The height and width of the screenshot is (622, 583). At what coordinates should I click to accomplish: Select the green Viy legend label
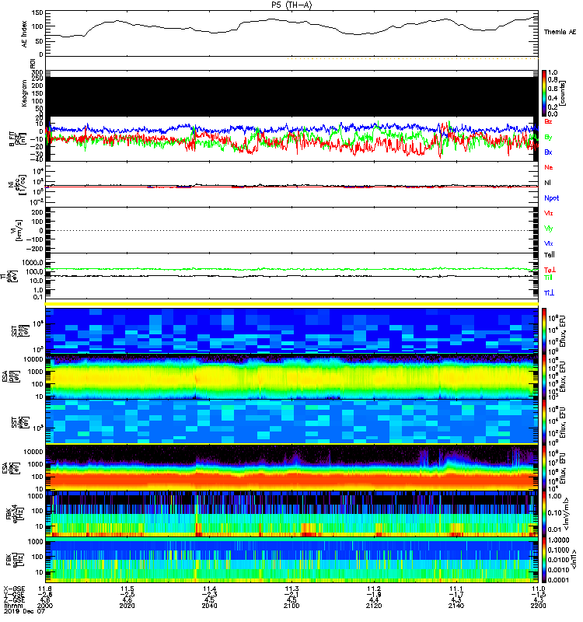[x=549, y=229]
